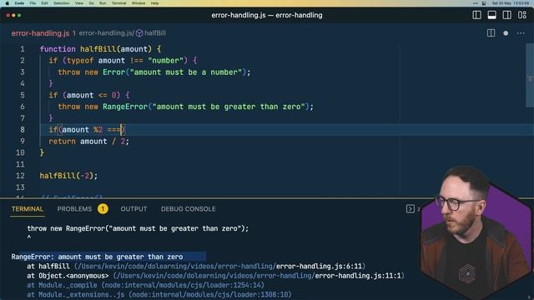Click 'at Object.<anonymous>' in stack trace
The height and width of the screenshot is (300, 534).
68,276
